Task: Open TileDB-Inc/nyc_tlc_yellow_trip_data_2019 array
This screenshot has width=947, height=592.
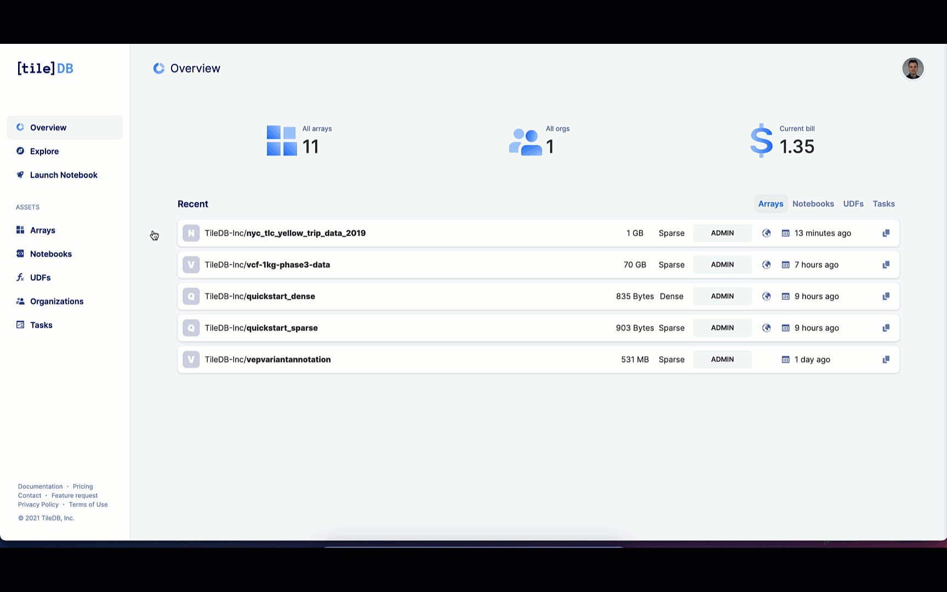Action: point(538,233)
